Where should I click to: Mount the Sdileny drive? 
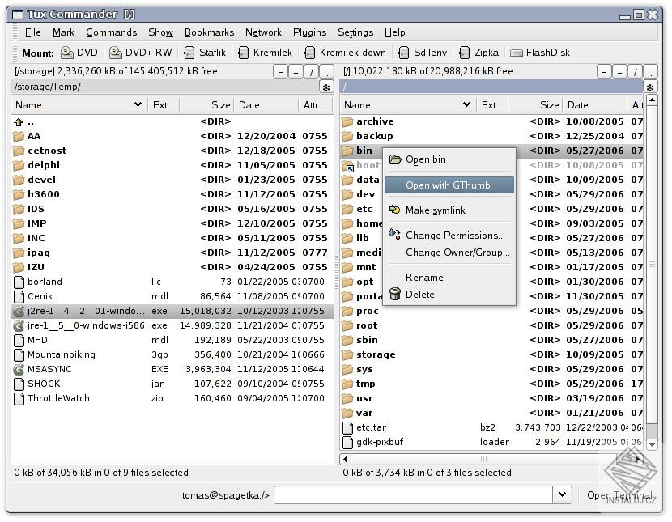(421, 53)
